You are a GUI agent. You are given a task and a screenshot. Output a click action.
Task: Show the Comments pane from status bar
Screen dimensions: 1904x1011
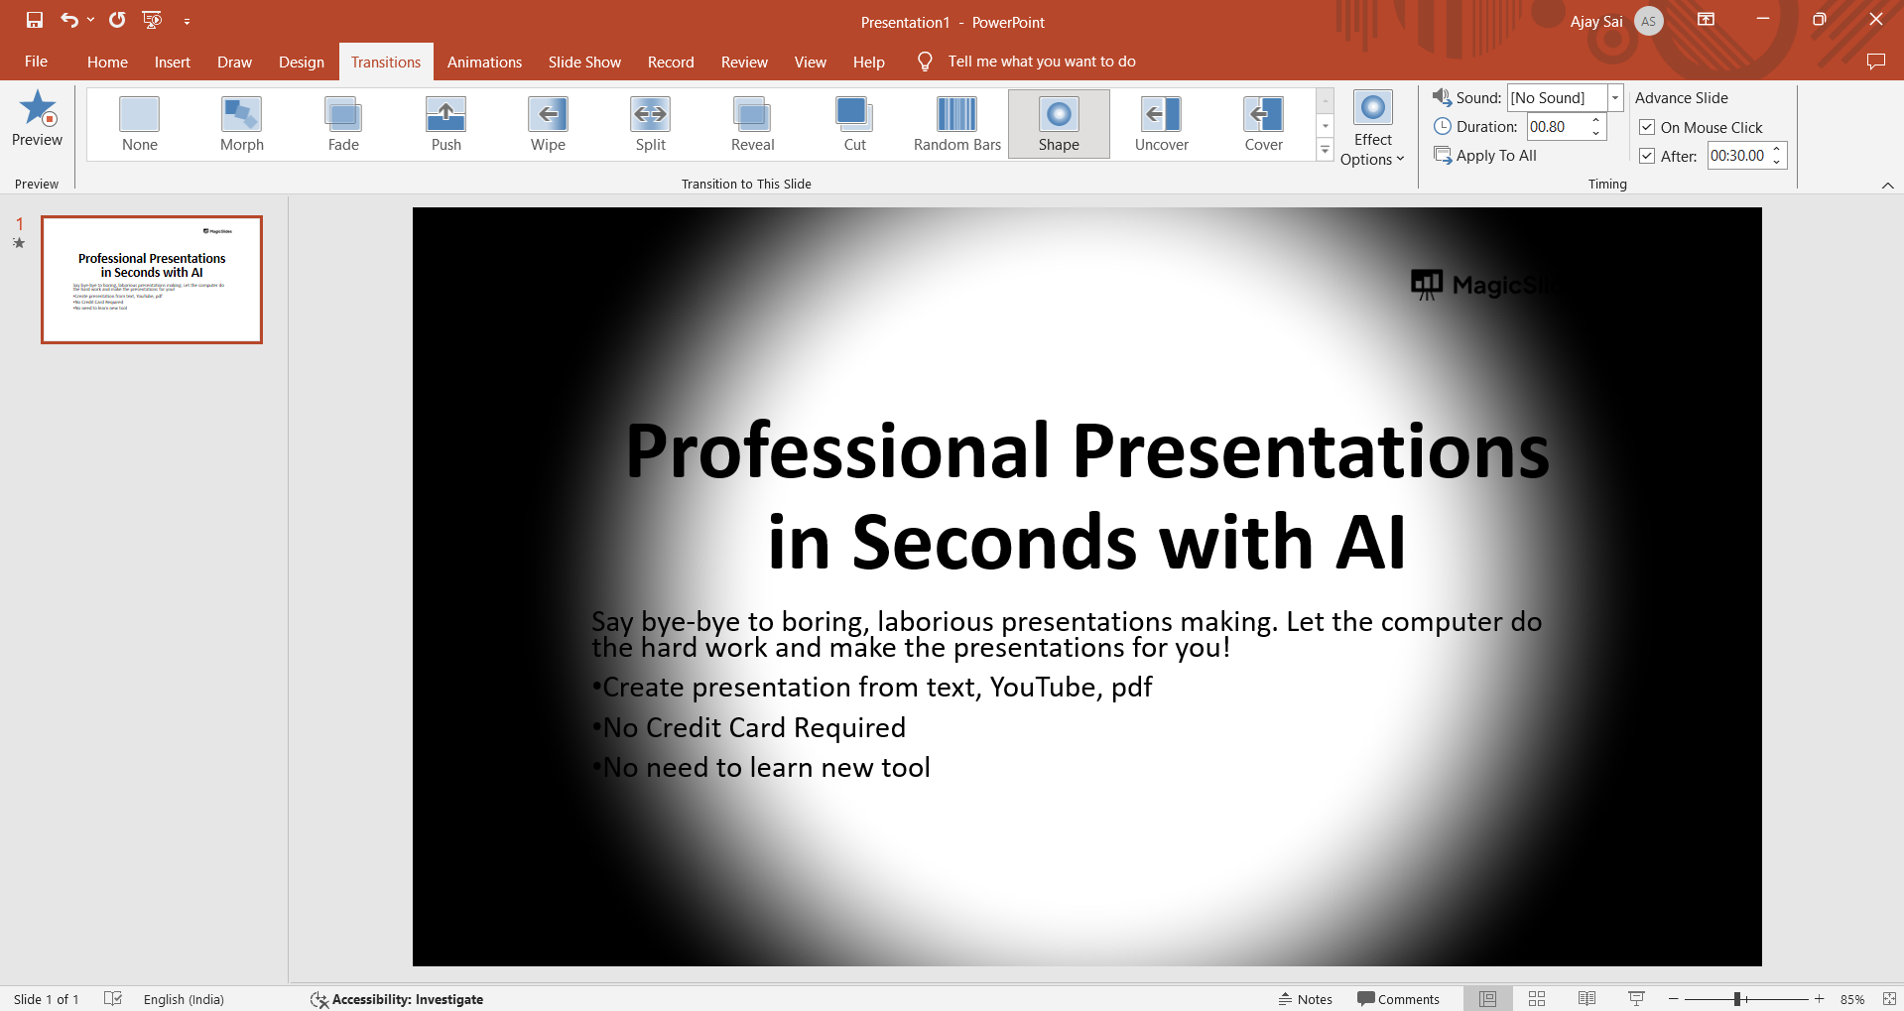[1398, 999]
